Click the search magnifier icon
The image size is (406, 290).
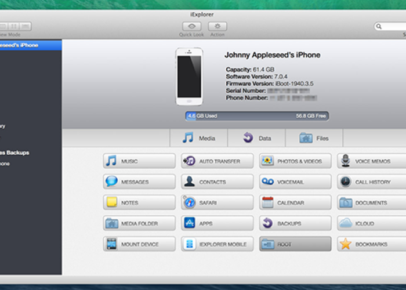click(379, 27)
